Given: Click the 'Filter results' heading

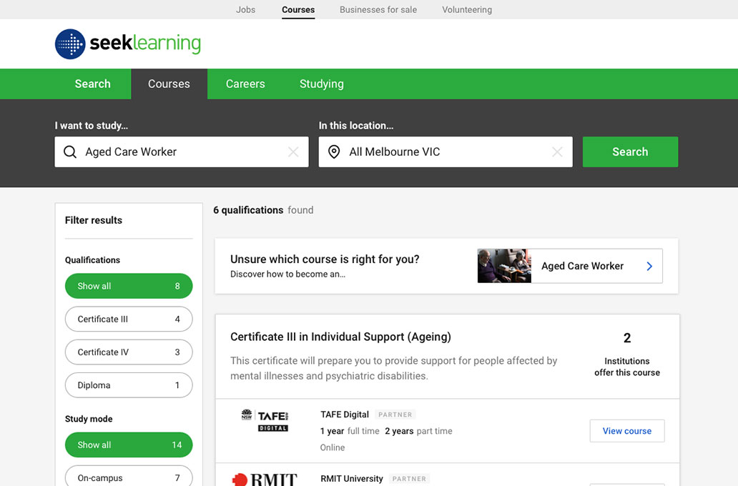Looking at the screenshot, I should (94, 220).
